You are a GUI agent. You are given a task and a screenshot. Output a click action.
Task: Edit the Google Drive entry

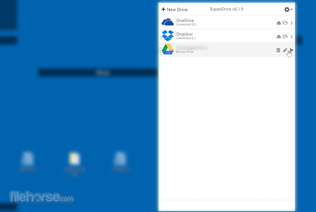[285, 50]
